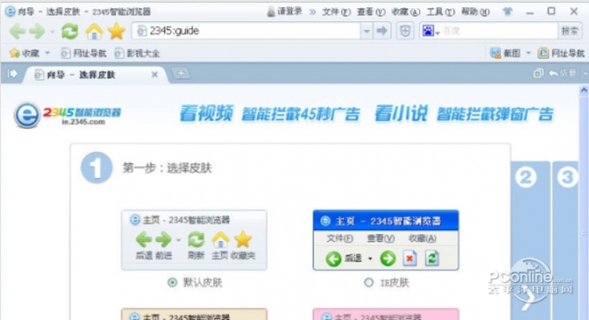
Task: Click the tab list window icon at right
Action: [x=539, y=73]
